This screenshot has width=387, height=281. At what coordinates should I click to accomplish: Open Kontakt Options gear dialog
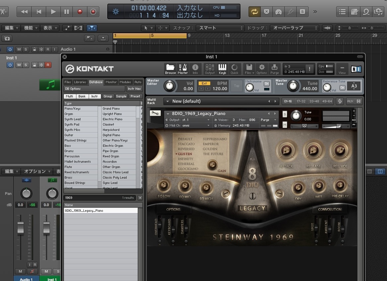[x=262, y=69]
